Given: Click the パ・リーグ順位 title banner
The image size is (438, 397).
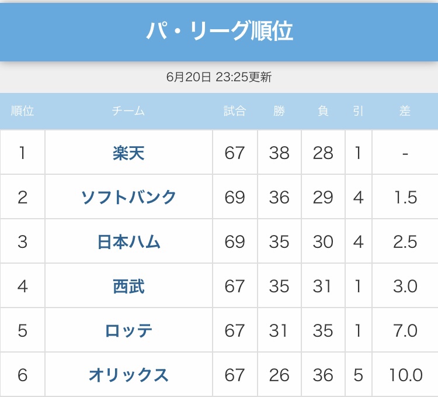Looking at the screenshot, I should point(219,31).
